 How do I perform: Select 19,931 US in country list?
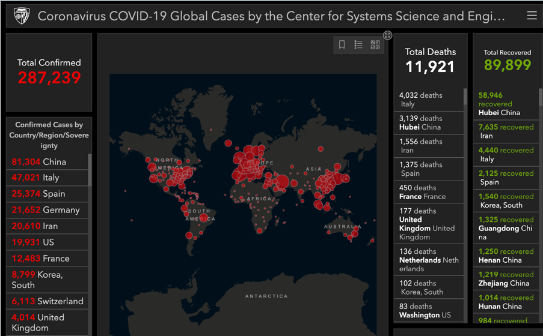coord(47,242)
